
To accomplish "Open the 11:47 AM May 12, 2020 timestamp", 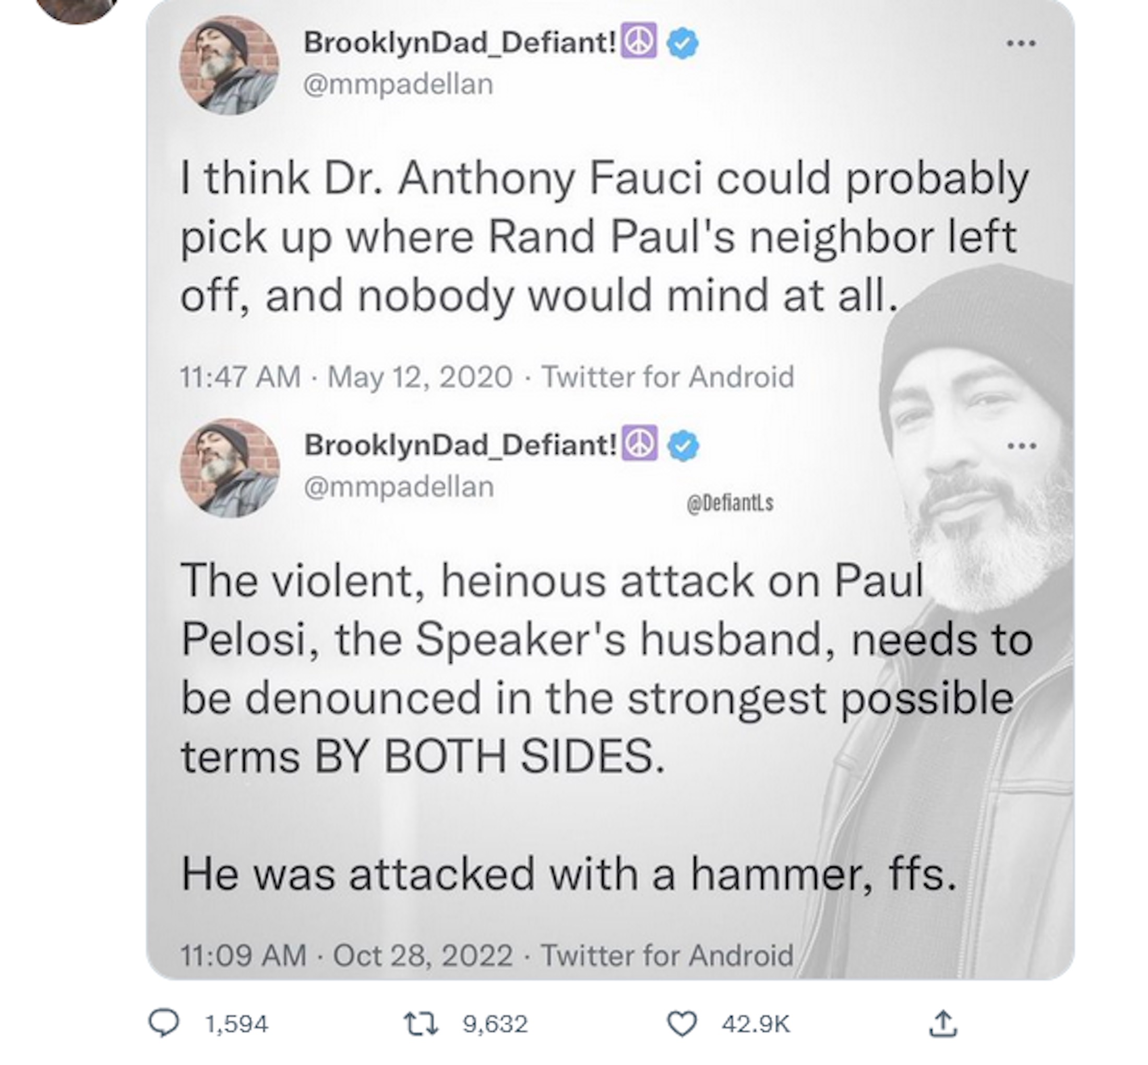I will coord(346,377).
